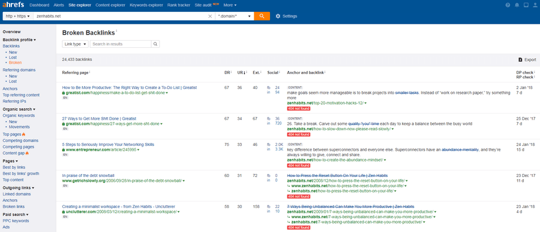Open the More menu in top navigation
The height and width of the screenshot is (232, 540).
coord(230,5)
